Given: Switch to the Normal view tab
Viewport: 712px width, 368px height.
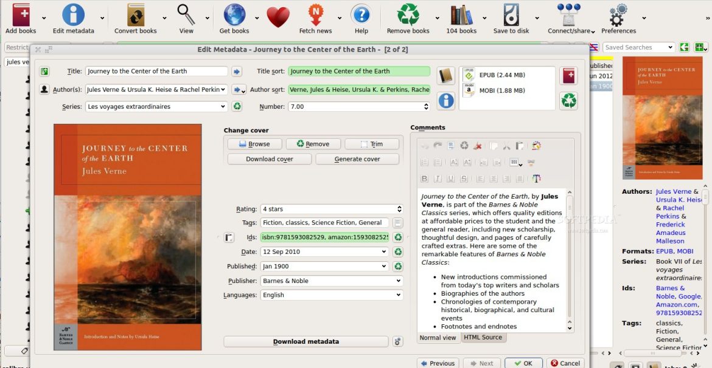Looking at the screenshot, I should pyautogui.click(x=438, y=338).
